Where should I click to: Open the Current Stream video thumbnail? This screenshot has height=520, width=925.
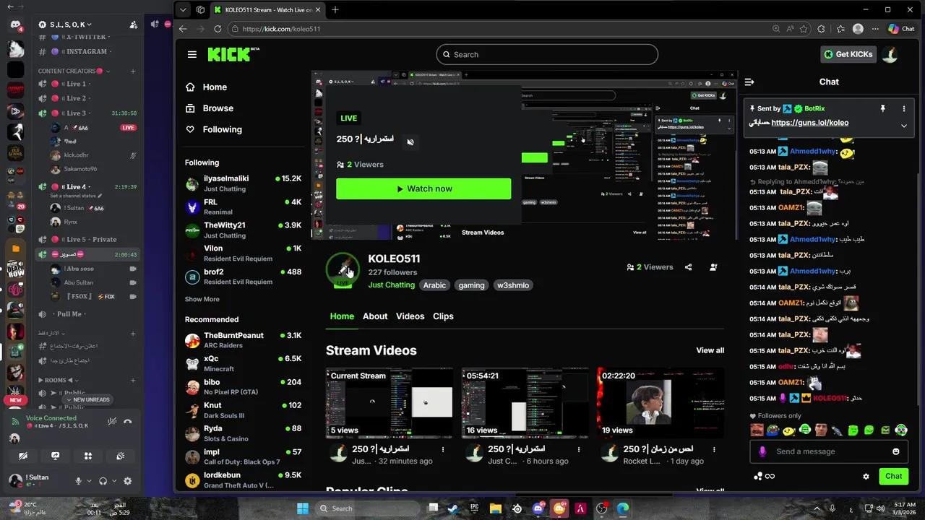click(389, 403)
